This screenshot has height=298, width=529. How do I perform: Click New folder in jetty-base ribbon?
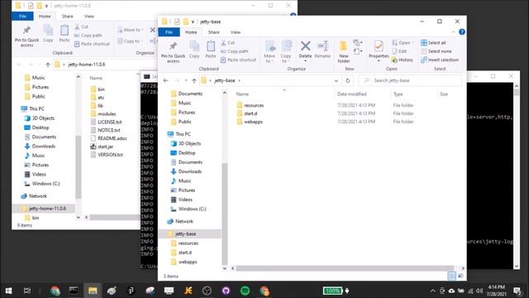pos(344,51)
